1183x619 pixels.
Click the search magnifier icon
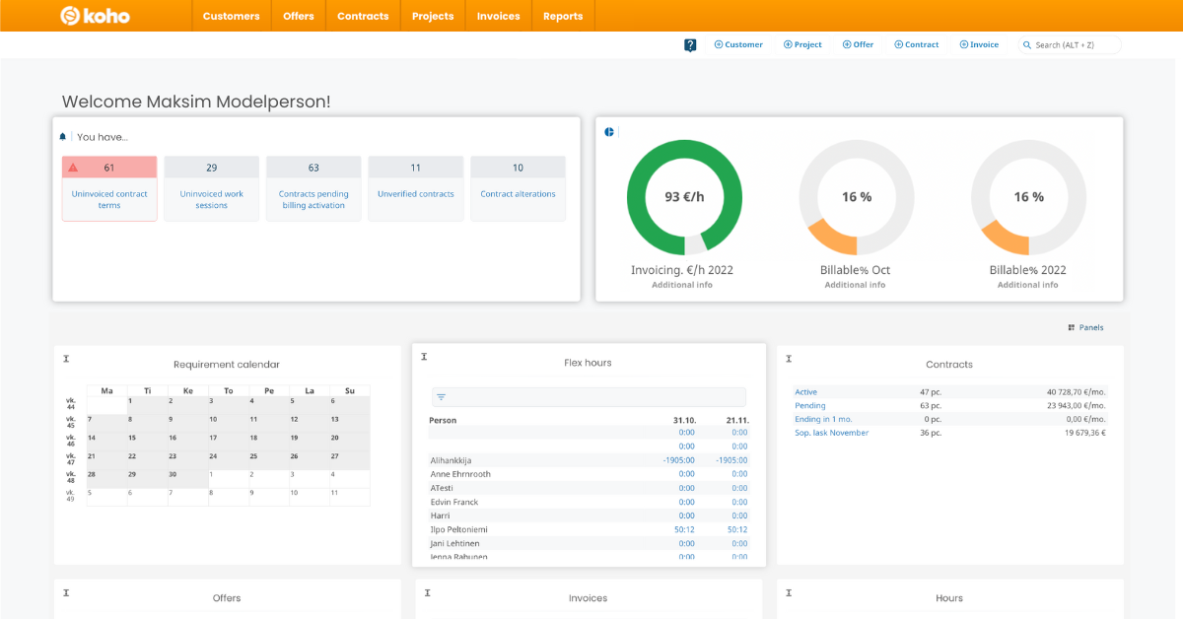tap(1025, 44)
